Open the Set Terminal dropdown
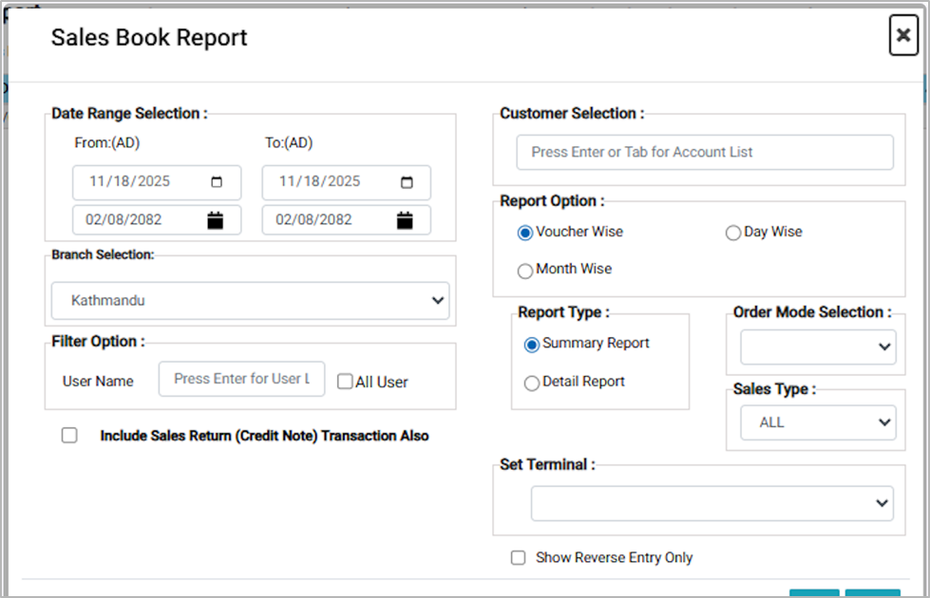Screen dimensions: 930x598 712,503
